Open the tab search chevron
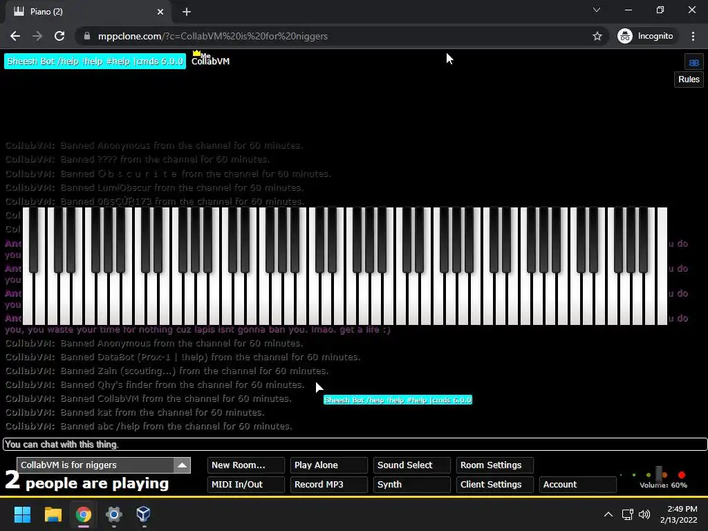The width and height of the screenshot is (708, 531). coord(597,10)
